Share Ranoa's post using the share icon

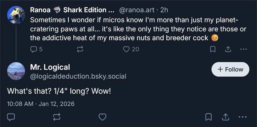pyautogui.click(x=228, y=49)
